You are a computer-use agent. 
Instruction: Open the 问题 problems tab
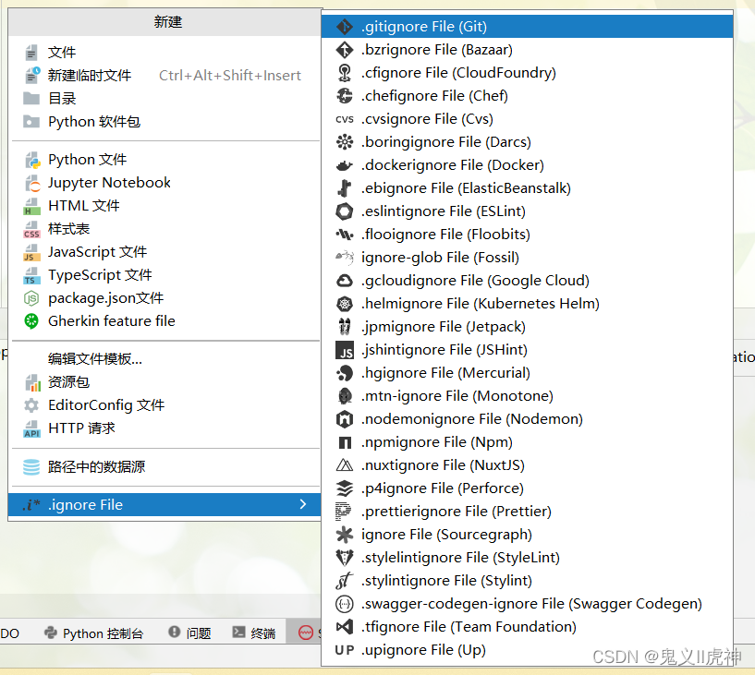pos(189,633)
